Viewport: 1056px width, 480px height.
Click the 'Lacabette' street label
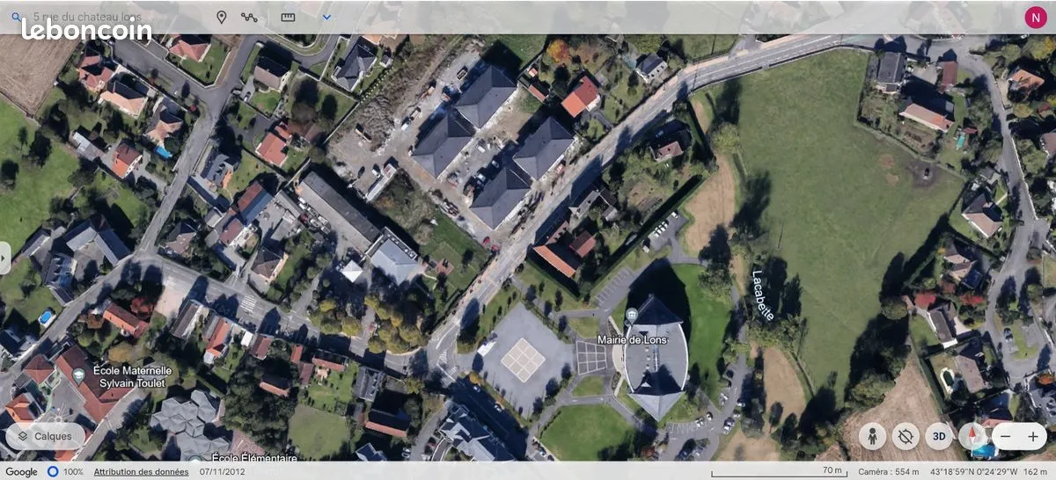point(763,295)
